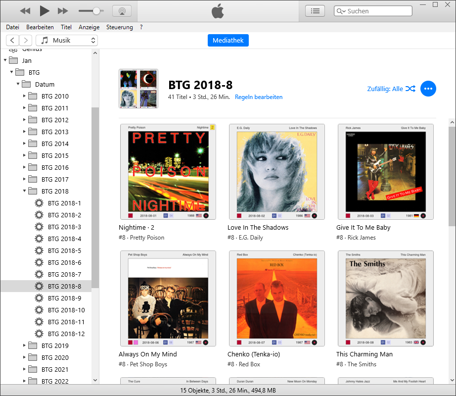Expand the BTG 2019 folder
Viewport: 456px width, 396px height.
coord(24,346)
